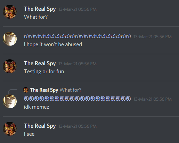The image size is (179, 143).
Task: Open the symbol username above "I hope it won't be abused"
Action: 77,36
